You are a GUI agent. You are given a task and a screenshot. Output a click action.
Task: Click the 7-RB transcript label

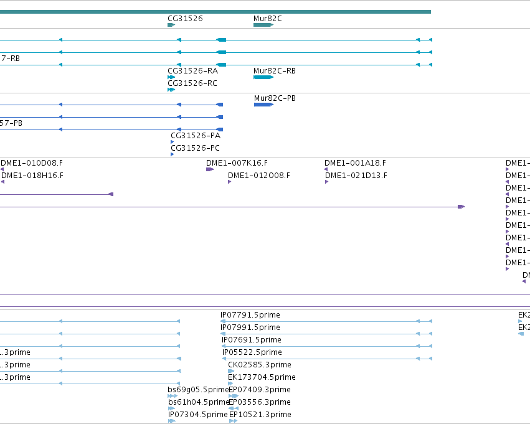(10, 59)
